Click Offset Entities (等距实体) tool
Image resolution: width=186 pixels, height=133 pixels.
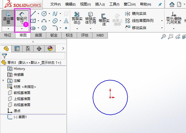(104, 20)
